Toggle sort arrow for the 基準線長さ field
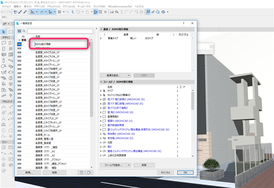 click(x=178, y=116)
